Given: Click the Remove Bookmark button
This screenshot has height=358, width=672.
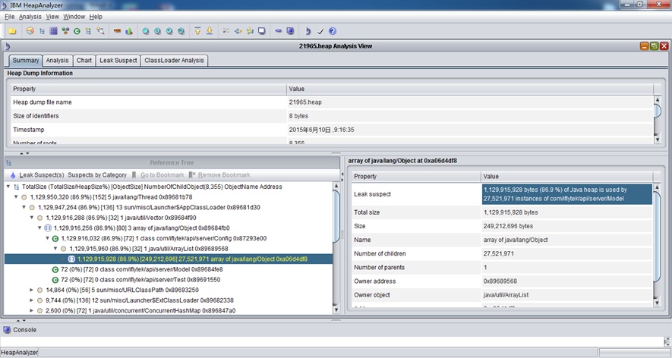Looking at the screenshot, I should pyautogui.click(x=219, y=174).
